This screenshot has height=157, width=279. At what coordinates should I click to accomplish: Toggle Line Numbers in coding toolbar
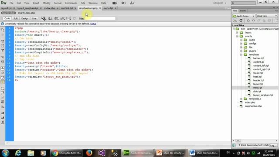tap(3, 68)
